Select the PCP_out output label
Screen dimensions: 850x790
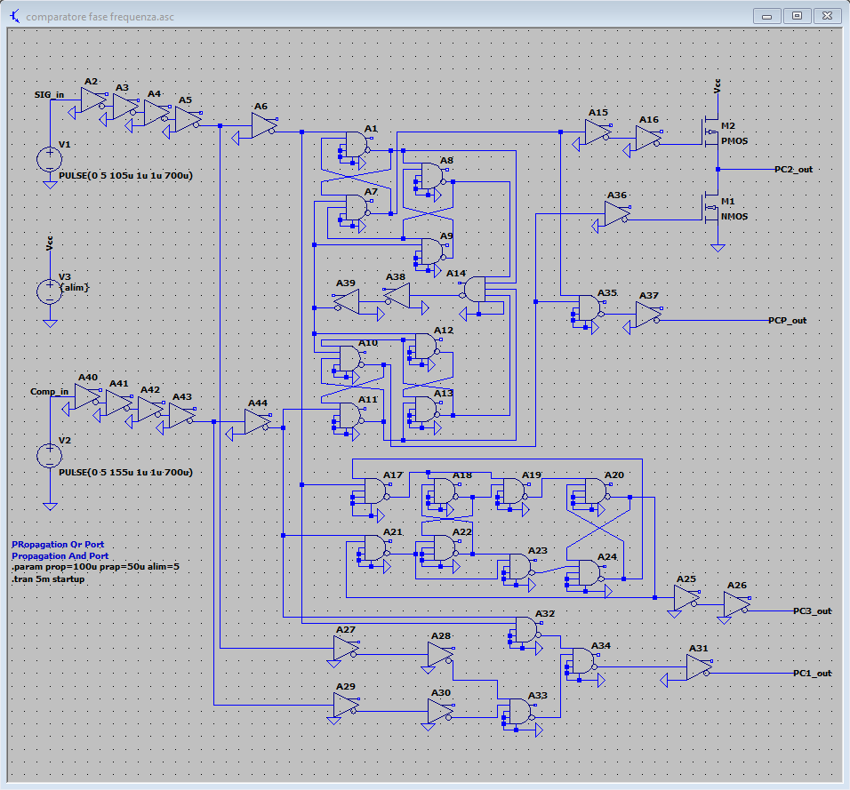(787, 320)
